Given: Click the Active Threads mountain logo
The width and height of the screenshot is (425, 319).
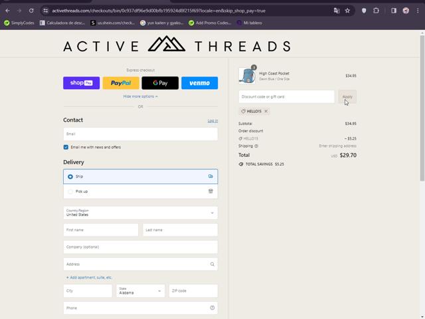Looking at the screenshot, I should [167, 44].
